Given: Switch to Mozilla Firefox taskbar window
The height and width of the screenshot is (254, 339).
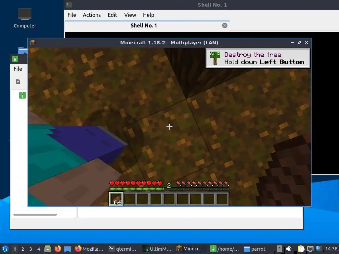Looking at the screenshot, I should coord(89,249).
